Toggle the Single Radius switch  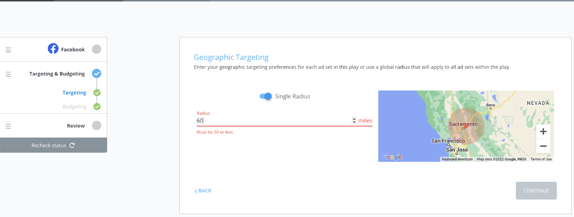pyautogui.click(x=265, y=96)
